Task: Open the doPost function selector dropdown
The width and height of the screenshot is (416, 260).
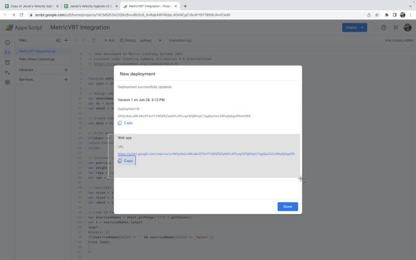Action: click(151, 41)
